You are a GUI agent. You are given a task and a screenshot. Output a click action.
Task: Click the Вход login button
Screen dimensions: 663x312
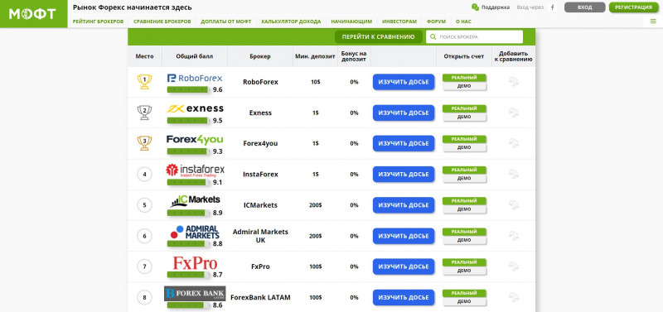pyautogui.click(x=585, y=7)
